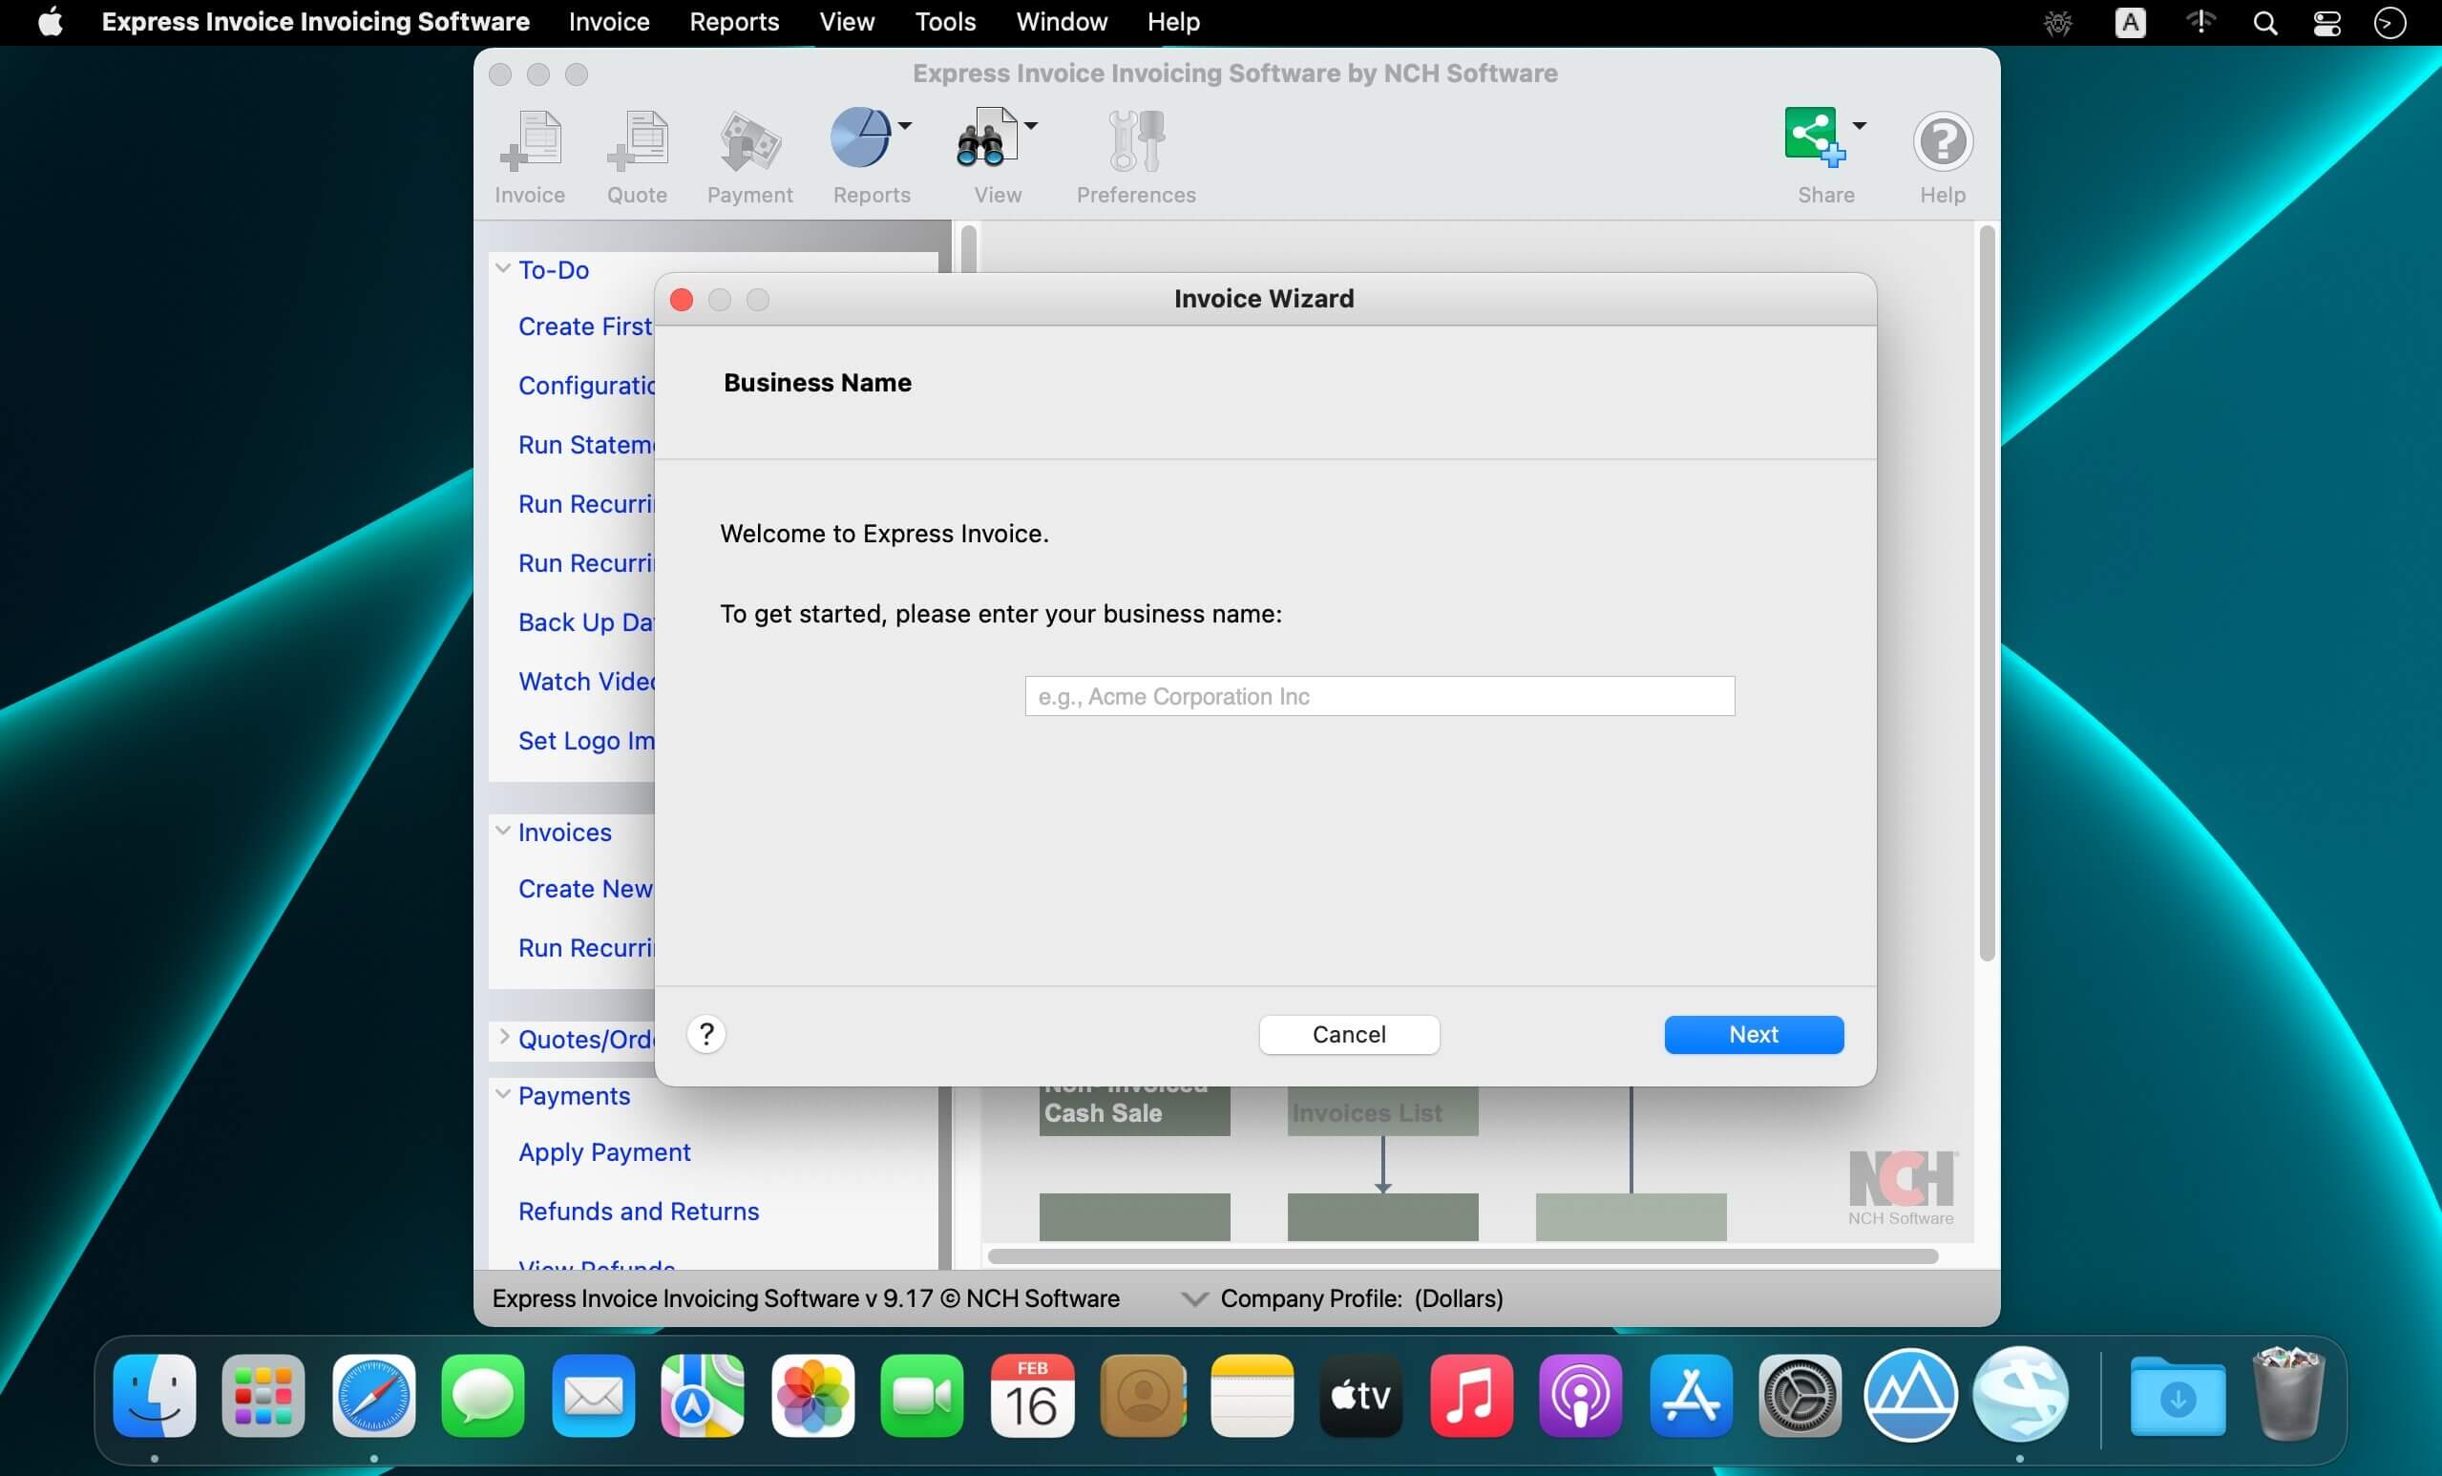2442x1476 pixels.
Task: Click the Help question mark toolbar icon
Action: [1942, 140]
